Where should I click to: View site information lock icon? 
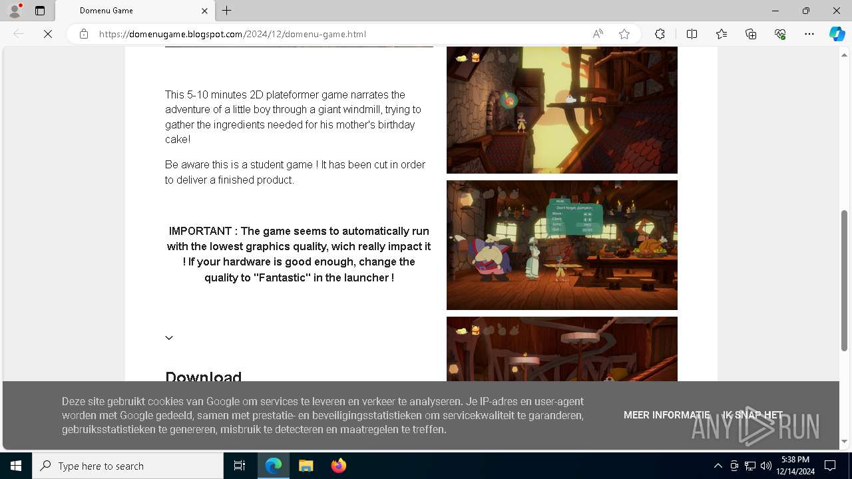point(84,34)
